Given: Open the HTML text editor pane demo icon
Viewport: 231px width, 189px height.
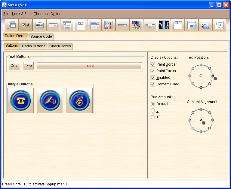Looking at the screenshot, I should click(81, 25).
